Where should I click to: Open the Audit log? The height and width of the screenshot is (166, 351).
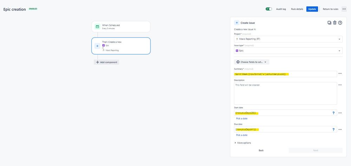click(x=281, y=9)
